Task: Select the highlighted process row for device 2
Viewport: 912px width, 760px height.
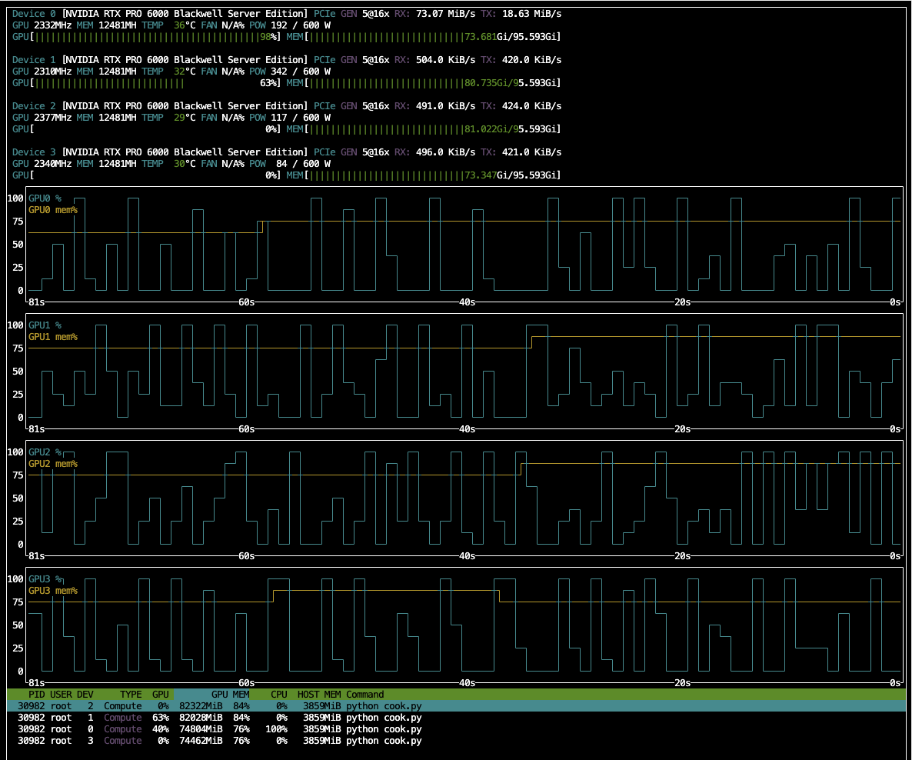Action: (x=456, y=706)
